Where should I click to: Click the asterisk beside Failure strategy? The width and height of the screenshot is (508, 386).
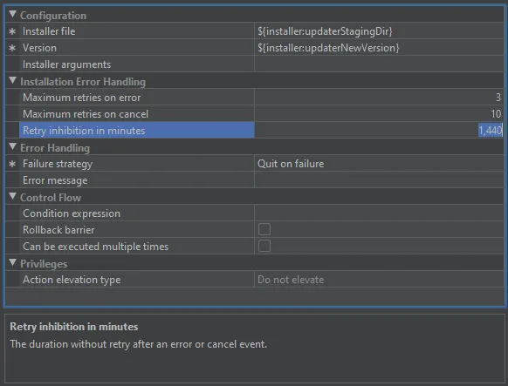coord(12,164)
